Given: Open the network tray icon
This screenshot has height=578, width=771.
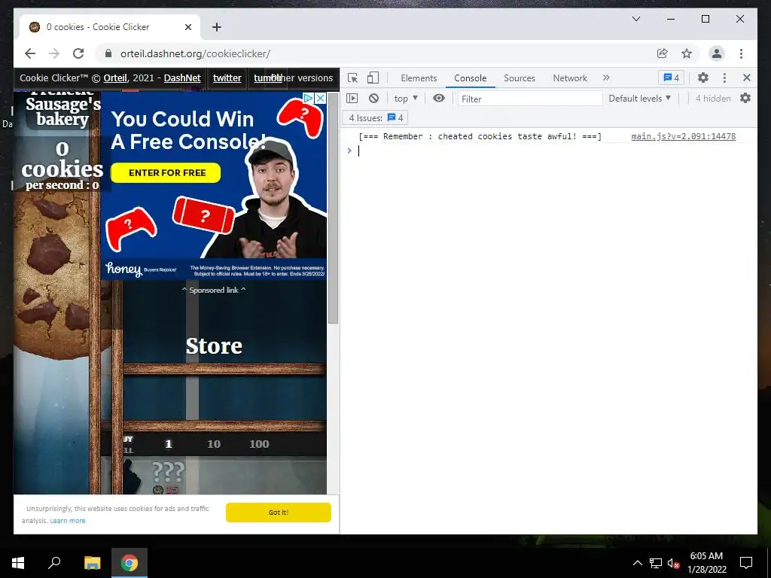Looking at the screenshot, I should click(x=656, y=563).
